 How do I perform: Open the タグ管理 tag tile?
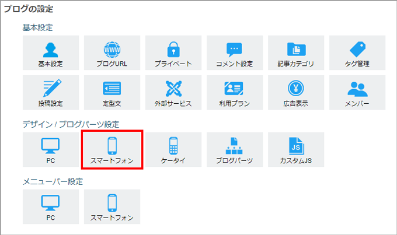tap(357, 52)
